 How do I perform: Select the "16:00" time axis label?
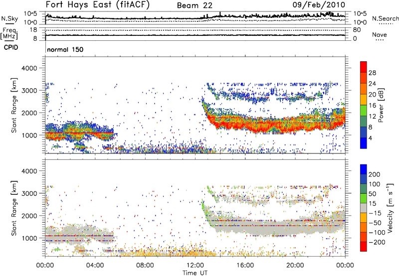tap(245, 266)
